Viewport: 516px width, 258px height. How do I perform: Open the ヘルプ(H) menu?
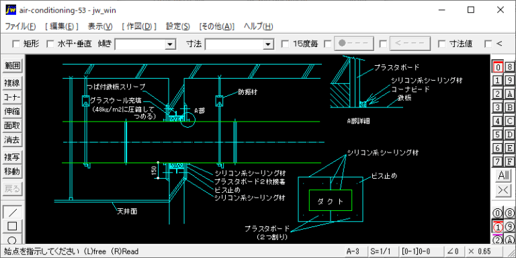click(x=258, y=26)
